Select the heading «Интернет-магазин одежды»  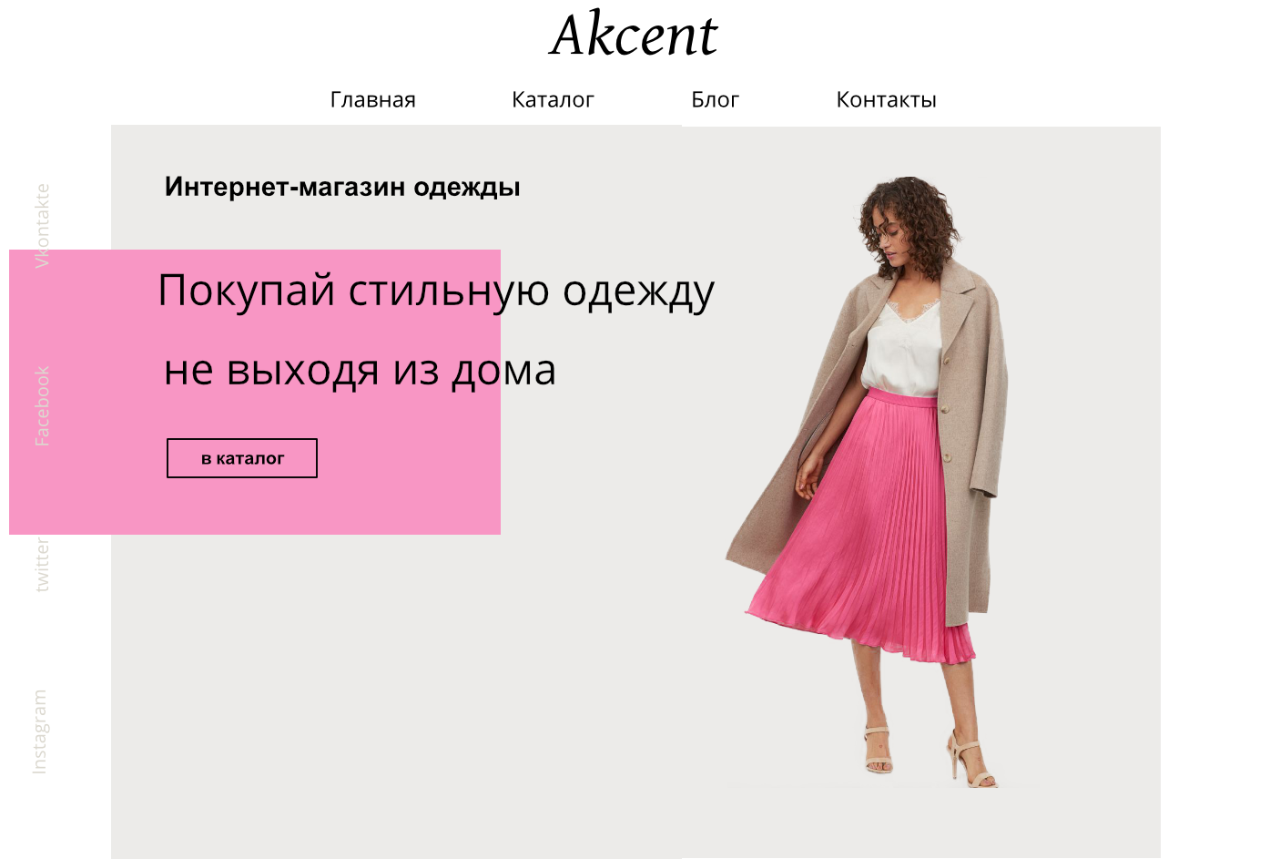tap(342, 187)
